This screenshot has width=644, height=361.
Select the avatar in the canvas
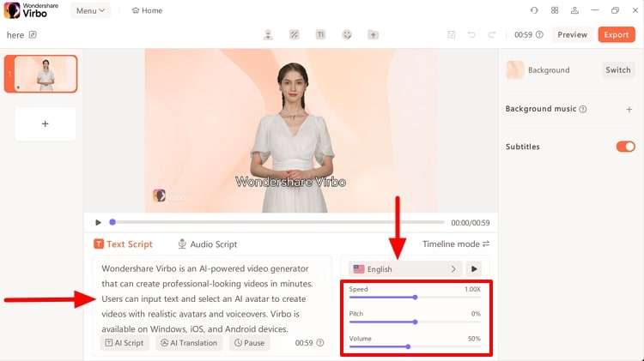pyautogui.click(x=293, y=137)
